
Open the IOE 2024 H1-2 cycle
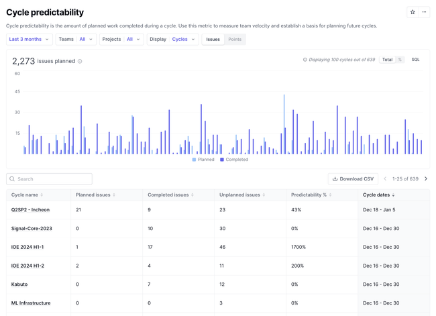pyautogui.click(x=28, y=266)
